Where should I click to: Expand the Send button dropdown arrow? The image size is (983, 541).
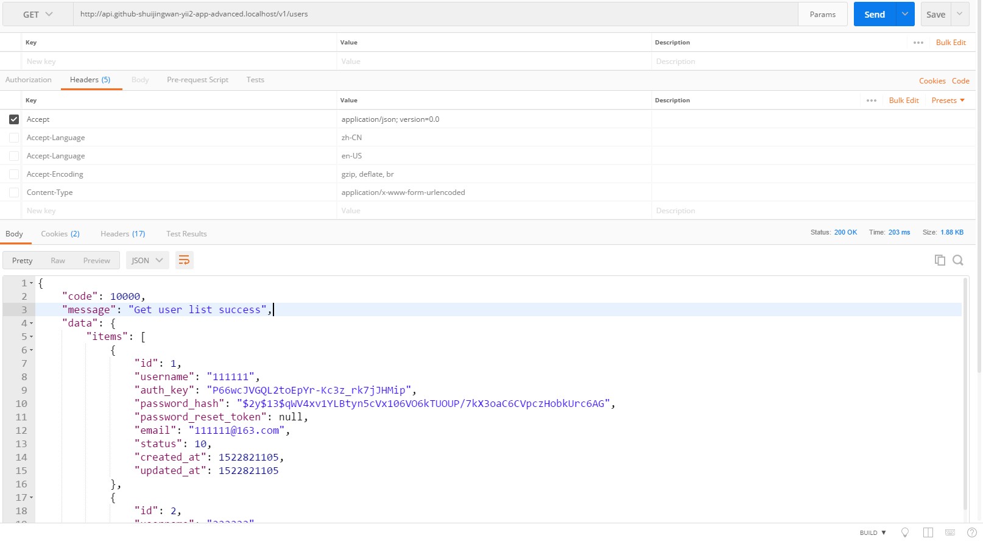[905, 15]
